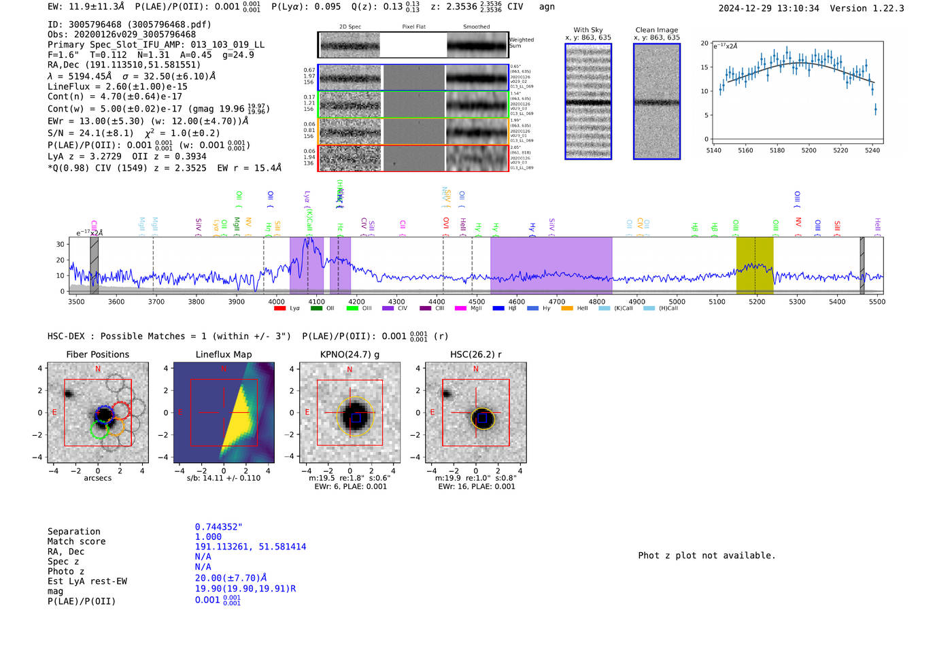Click the blue Hβ legend swatch

[x=498, y=309]
